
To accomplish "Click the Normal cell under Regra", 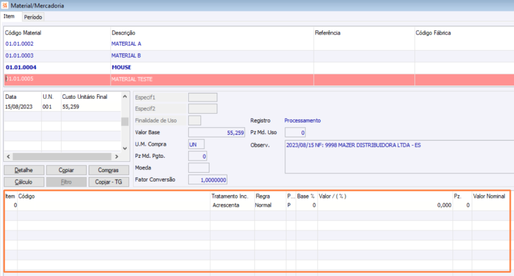I will [x=263, y=205].
